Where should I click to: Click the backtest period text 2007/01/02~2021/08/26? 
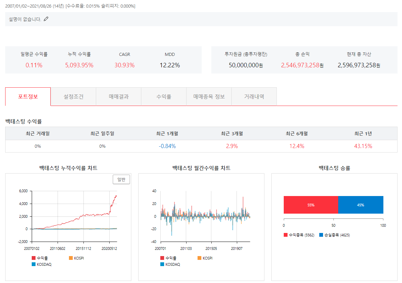pyautogui.click(x=29, y=6)
